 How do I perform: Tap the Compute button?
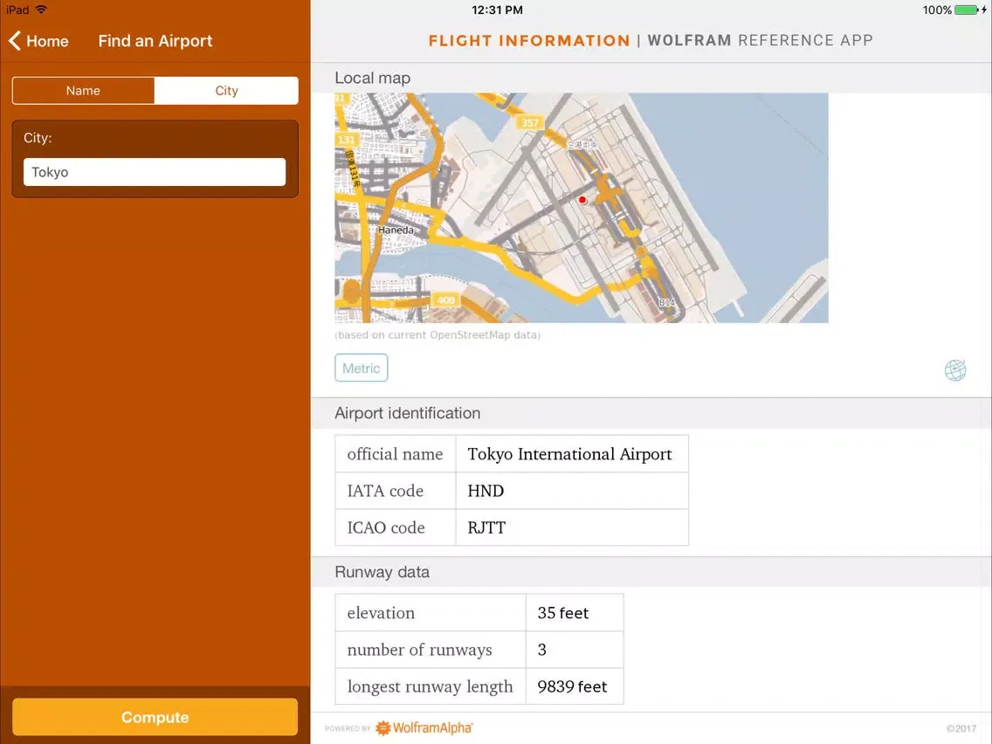coord(155,717)
